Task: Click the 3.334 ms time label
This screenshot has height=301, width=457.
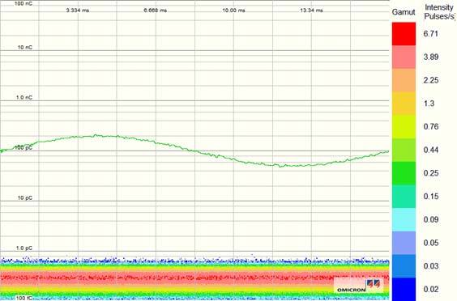Action: click(78, 11)
